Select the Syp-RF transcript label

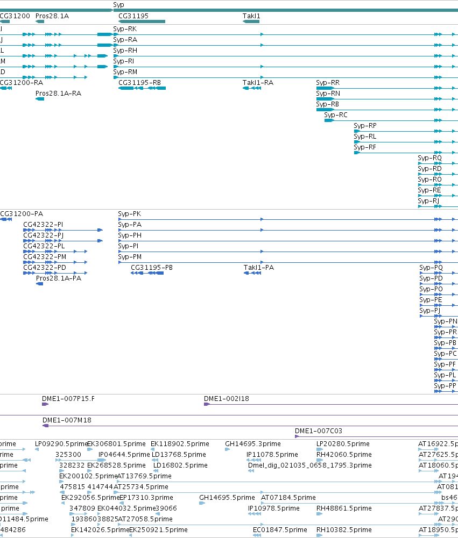point(364,147)
